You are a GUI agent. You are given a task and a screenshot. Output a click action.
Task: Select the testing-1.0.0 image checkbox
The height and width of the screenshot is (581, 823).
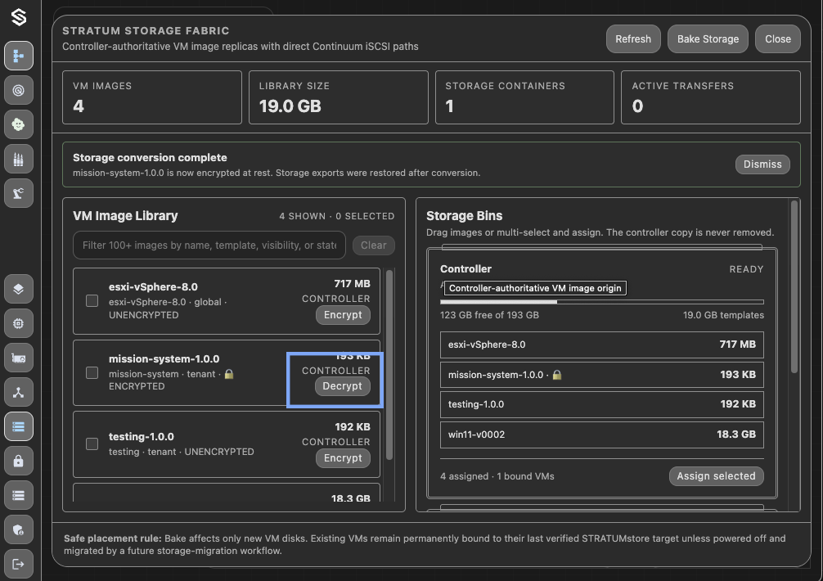click(x=92, y=444)
